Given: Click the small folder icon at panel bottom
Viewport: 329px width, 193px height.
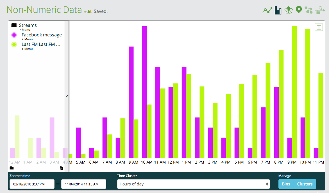Looking at the screenshot, I should pos(12,168).
